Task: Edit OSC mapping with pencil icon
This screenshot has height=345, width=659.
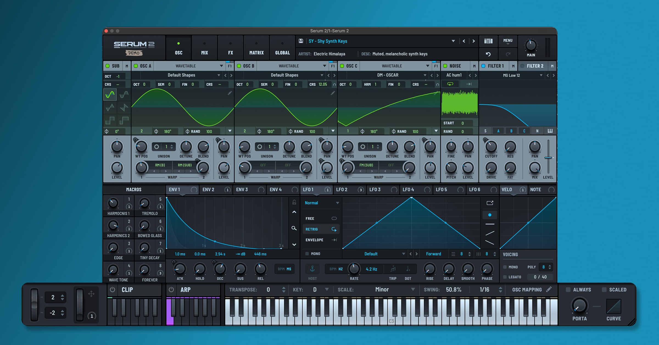Action: (x=549, y=289)
